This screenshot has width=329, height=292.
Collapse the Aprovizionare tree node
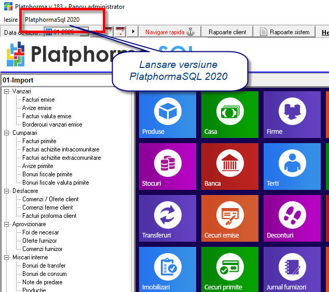click(x=7, y=224)
